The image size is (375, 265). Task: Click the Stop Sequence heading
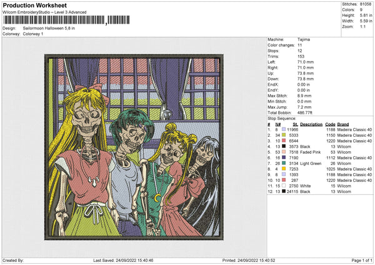pos(282,119)
